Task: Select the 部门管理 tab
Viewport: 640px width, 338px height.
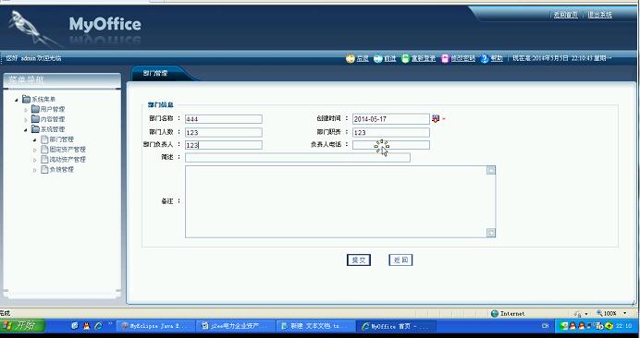Action: 155,73
